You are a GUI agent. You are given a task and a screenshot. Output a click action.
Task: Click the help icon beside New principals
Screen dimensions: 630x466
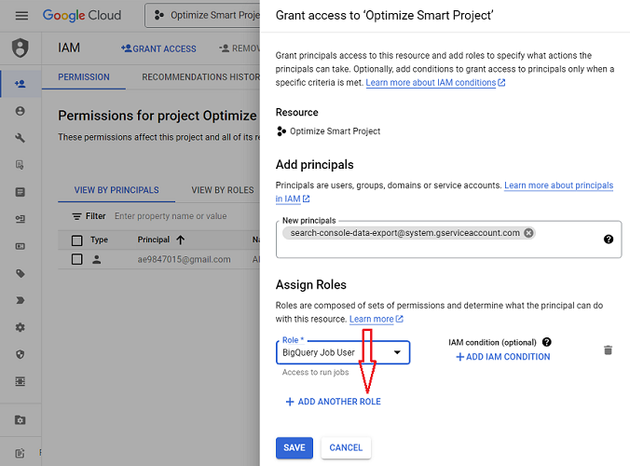click(609, 240)
